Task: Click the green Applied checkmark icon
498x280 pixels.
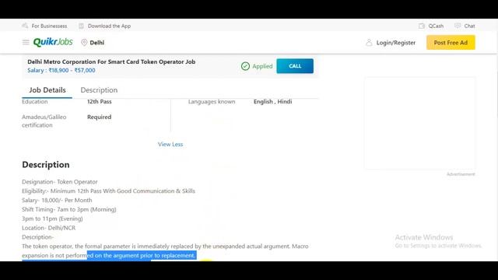Action: coord(245,66)
